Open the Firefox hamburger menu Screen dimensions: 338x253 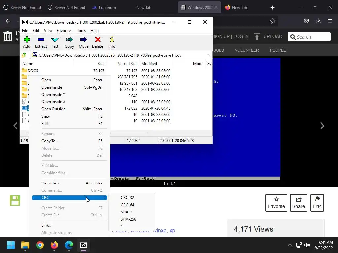point(330,21)
